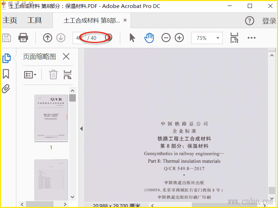Open the 主页 tab
The height and width of the screenshot is (208, 278).
[10, 20]
